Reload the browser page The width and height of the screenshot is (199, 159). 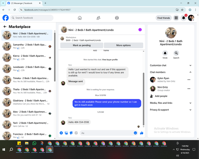(15, 10)
